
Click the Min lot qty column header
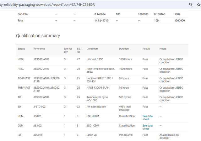68,50
